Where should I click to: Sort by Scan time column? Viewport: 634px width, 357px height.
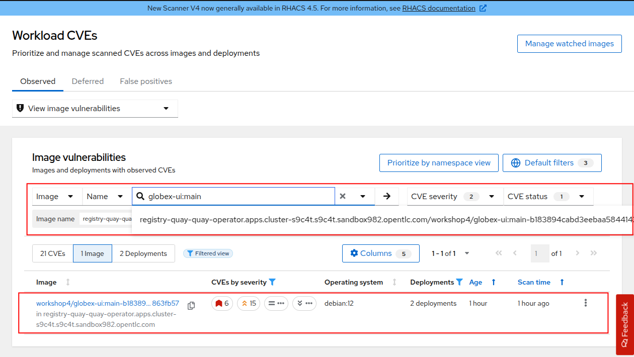pyautogui.click(x=540, y=282)
